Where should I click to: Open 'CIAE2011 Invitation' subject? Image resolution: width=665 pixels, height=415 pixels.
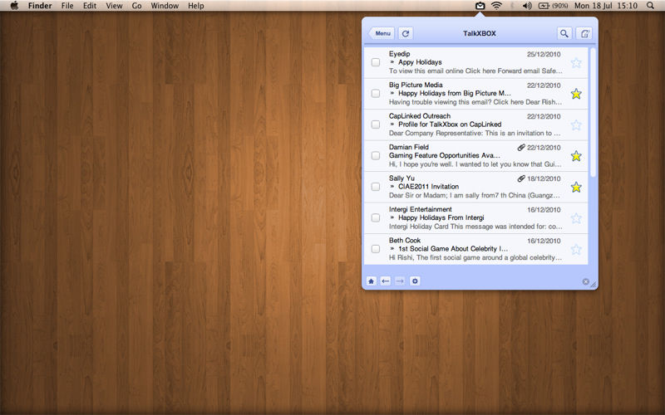tap(428, 186)
